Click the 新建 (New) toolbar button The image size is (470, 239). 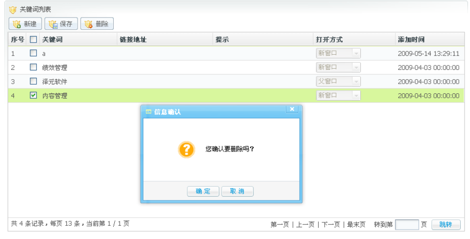click(x=25, y=24)
